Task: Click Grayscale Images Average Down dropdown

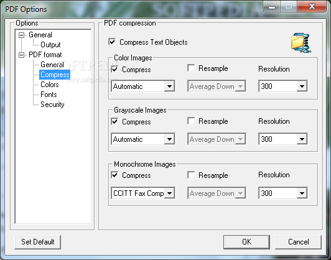Action: 217,139
